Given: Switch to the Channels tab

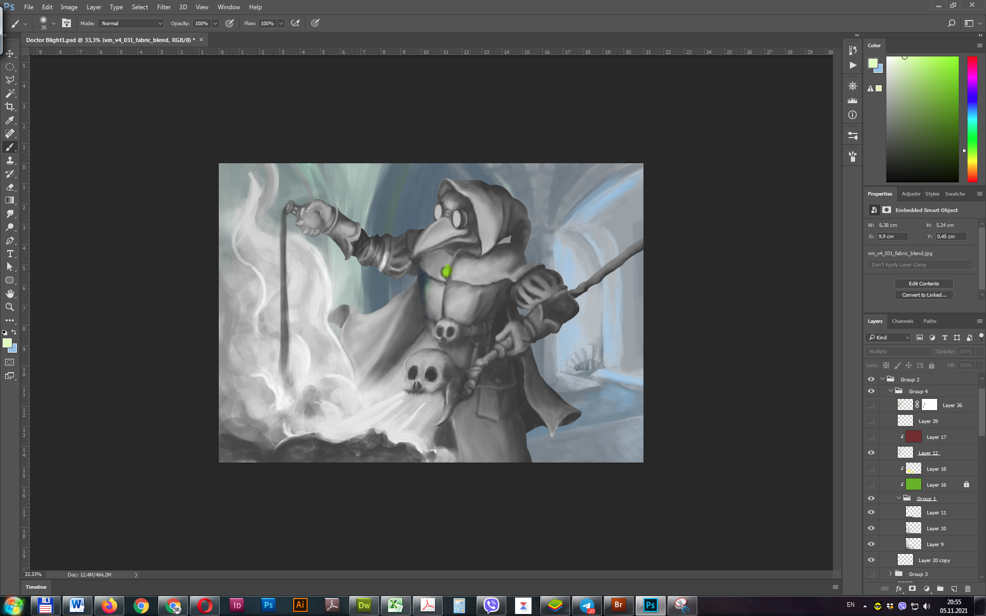Looking at the screenshot, I should click(902, 321).
